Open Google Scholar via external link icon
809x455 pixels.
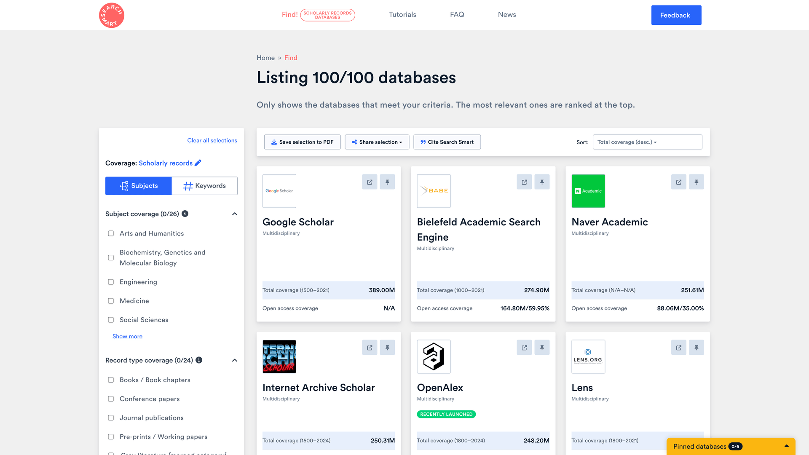click(370, 182)
